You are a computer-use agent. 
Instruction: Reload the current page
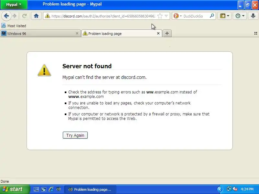tap(25, 16)
